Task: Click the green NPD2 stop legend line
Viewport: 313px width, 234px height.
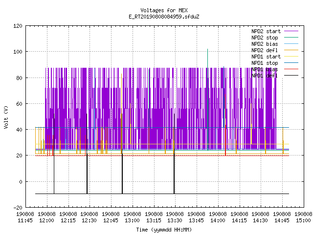Action: tap(291, 37)
